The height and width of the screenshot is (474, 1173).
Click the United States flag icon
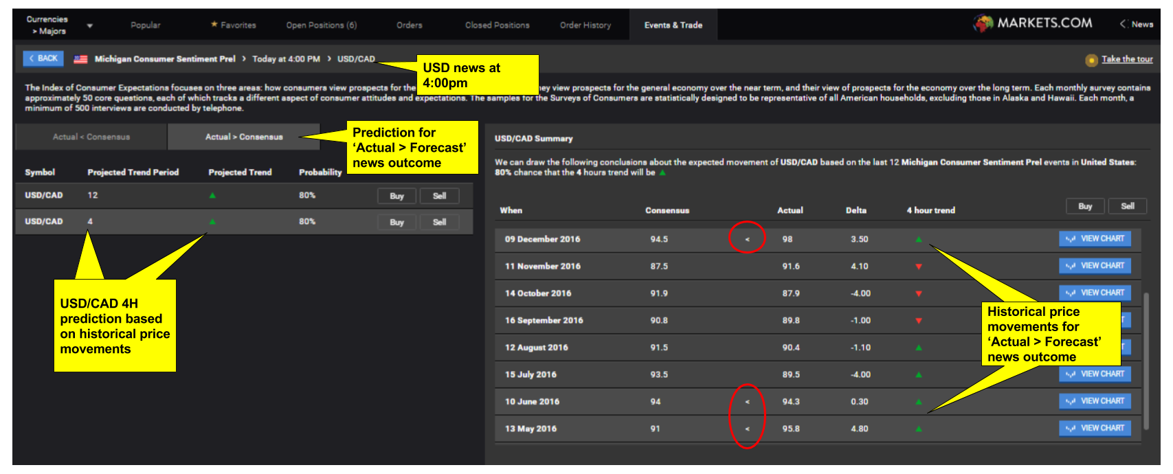click(x=80, y=59)
